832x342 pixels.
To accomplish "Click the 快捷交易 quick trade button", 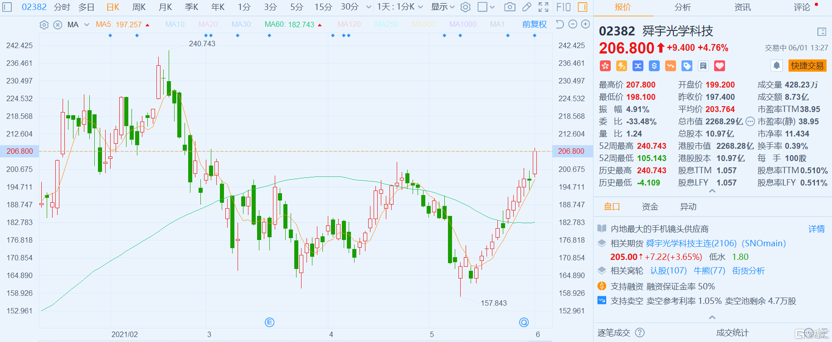I will pyautogui.click(x=807, y=66).
